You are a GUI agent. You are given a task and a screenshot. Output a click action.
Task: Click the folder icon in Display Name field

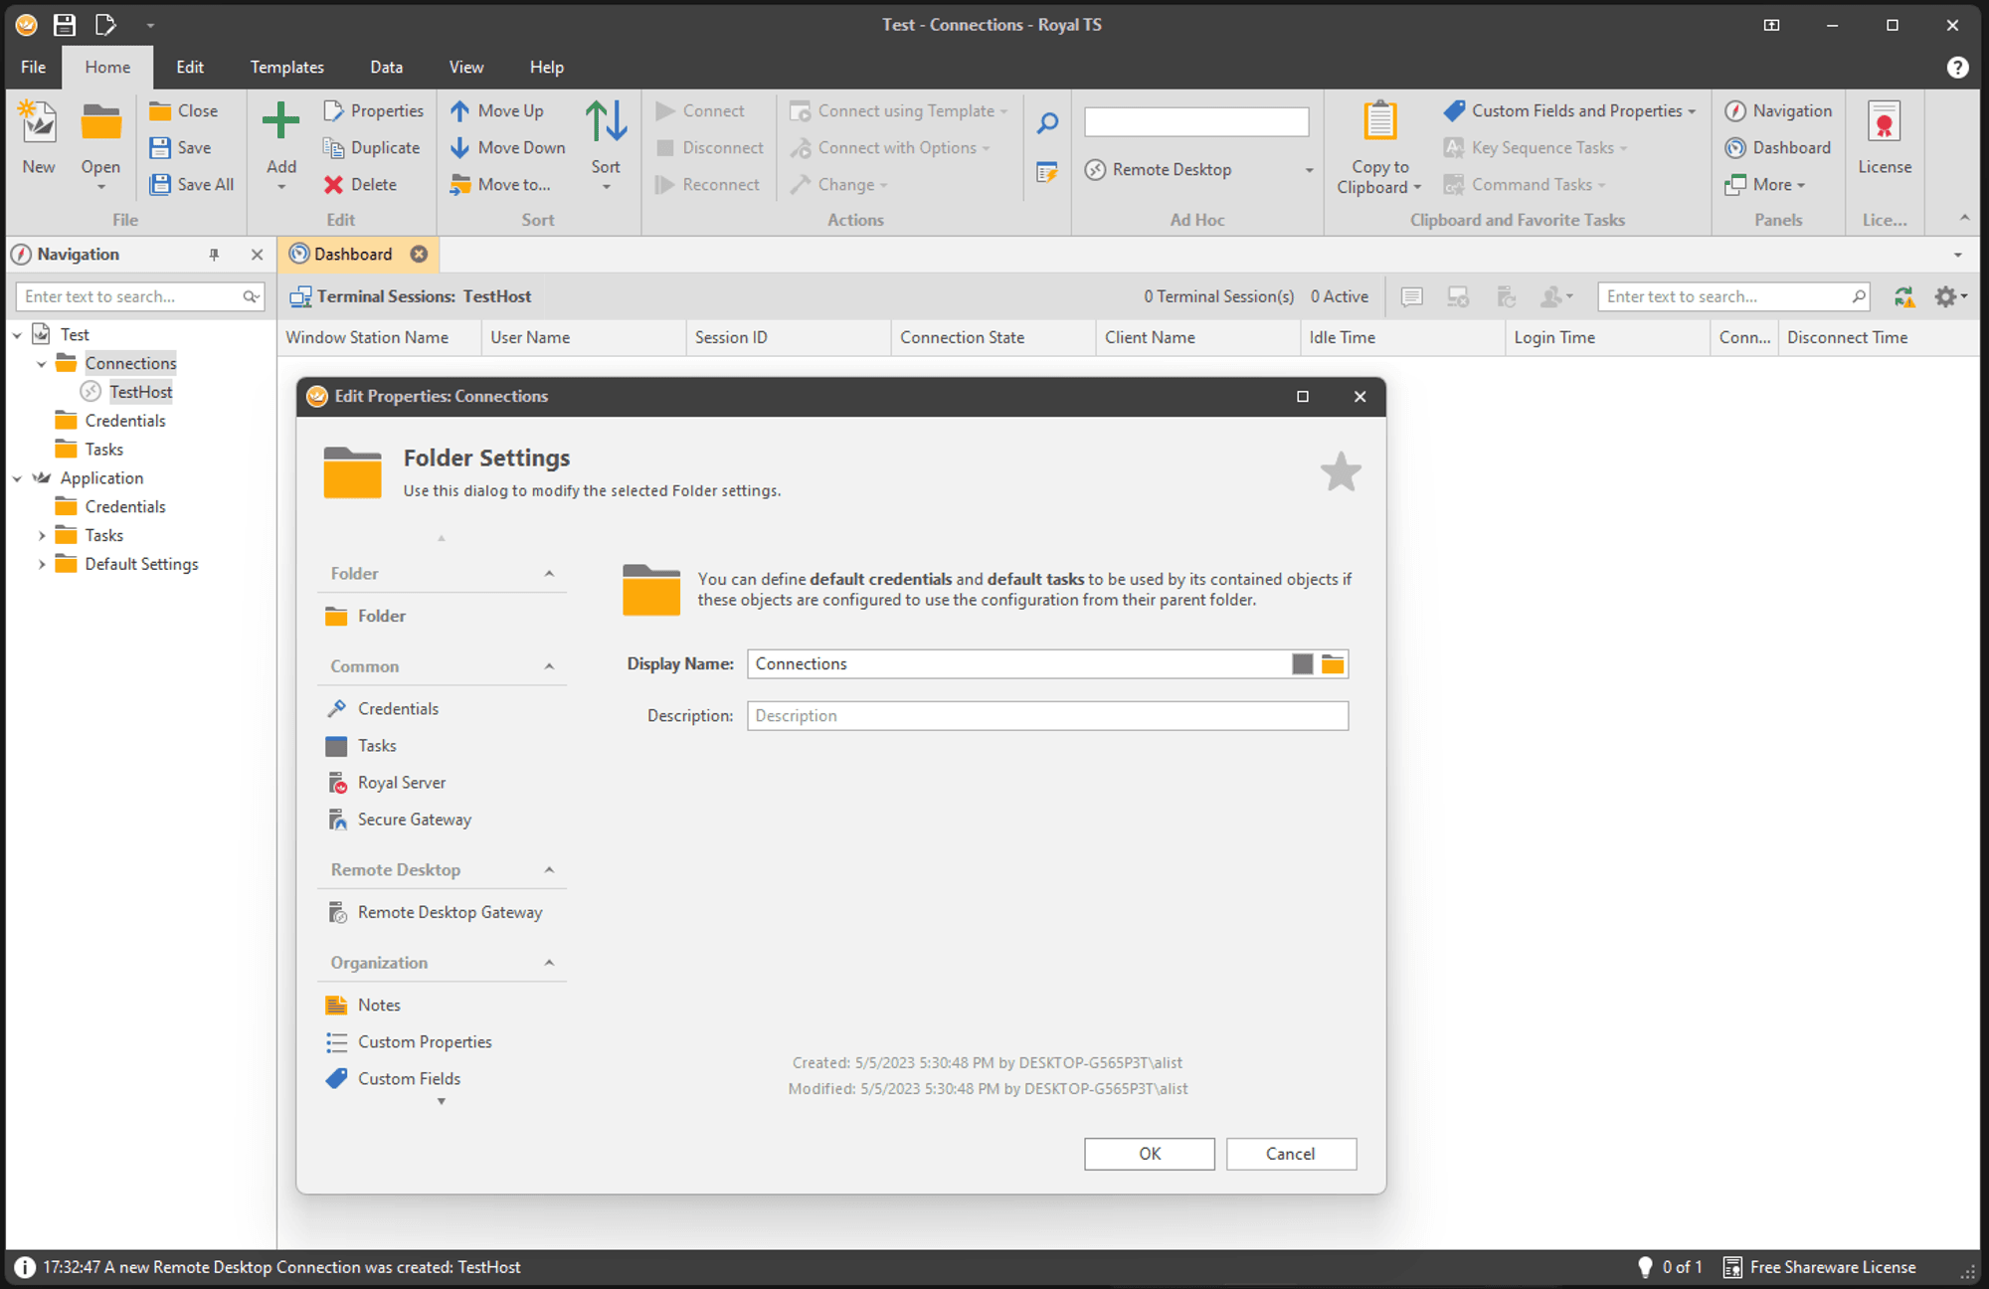pyautogui.click(x=1333, y=664)
